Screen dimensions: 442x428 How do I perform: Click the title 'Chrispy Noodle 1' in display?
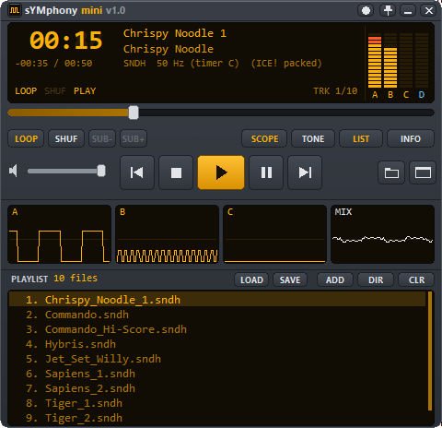coord(175,33)
